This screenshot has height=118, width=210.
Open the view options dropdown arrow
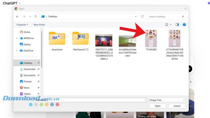pyautogui.click(x=171, y=25)
